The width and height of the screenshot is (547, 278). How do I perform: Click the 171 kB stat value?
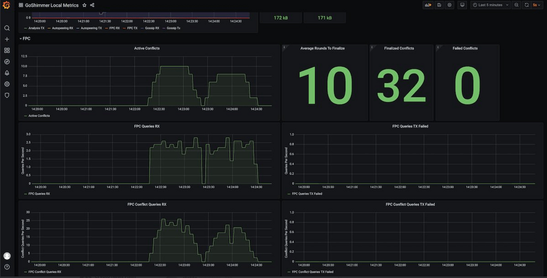pyautogui.click(x=325, y=18)
